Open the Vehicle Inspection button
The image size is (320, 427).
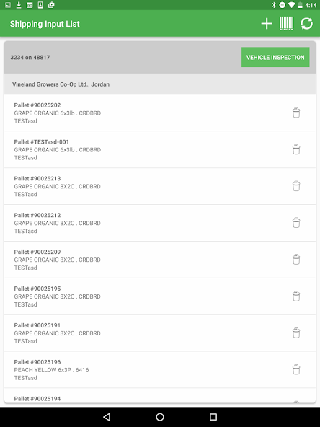pyautogui.click(x=275, y=57)
